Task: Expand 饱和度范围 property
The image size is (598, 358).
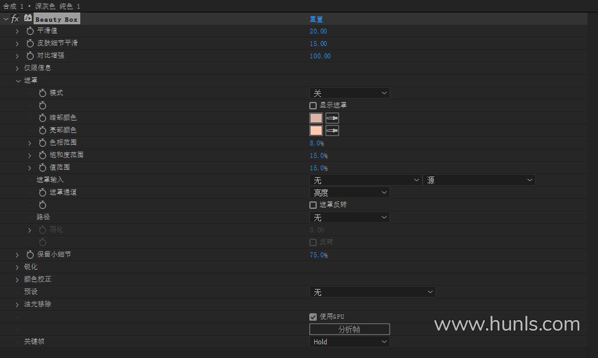Action: tap(30, 155)
